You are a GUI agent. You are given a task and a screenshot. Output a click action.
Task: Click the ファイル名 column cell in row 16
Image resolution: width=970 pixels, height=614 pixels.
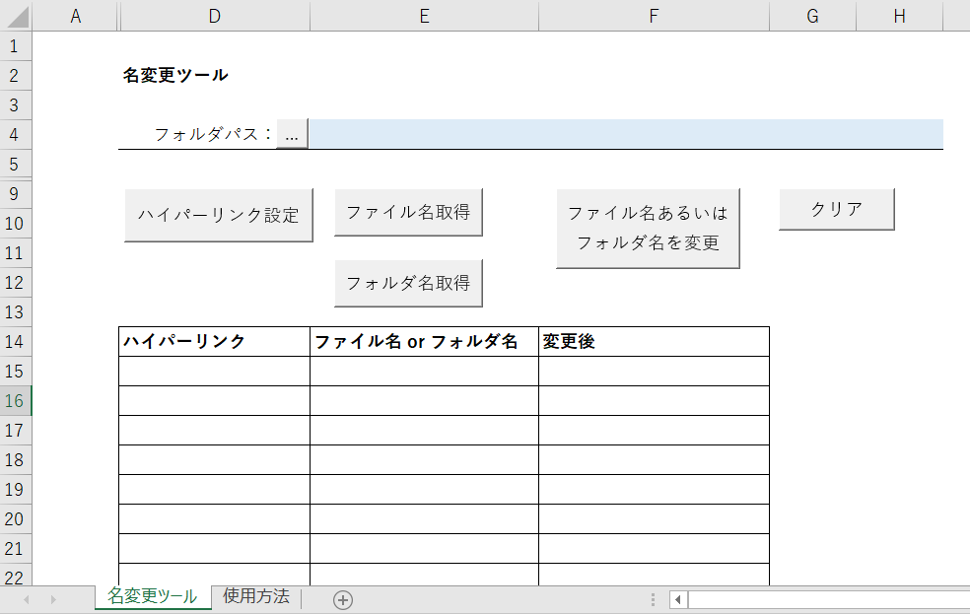[x=424, y=401]
